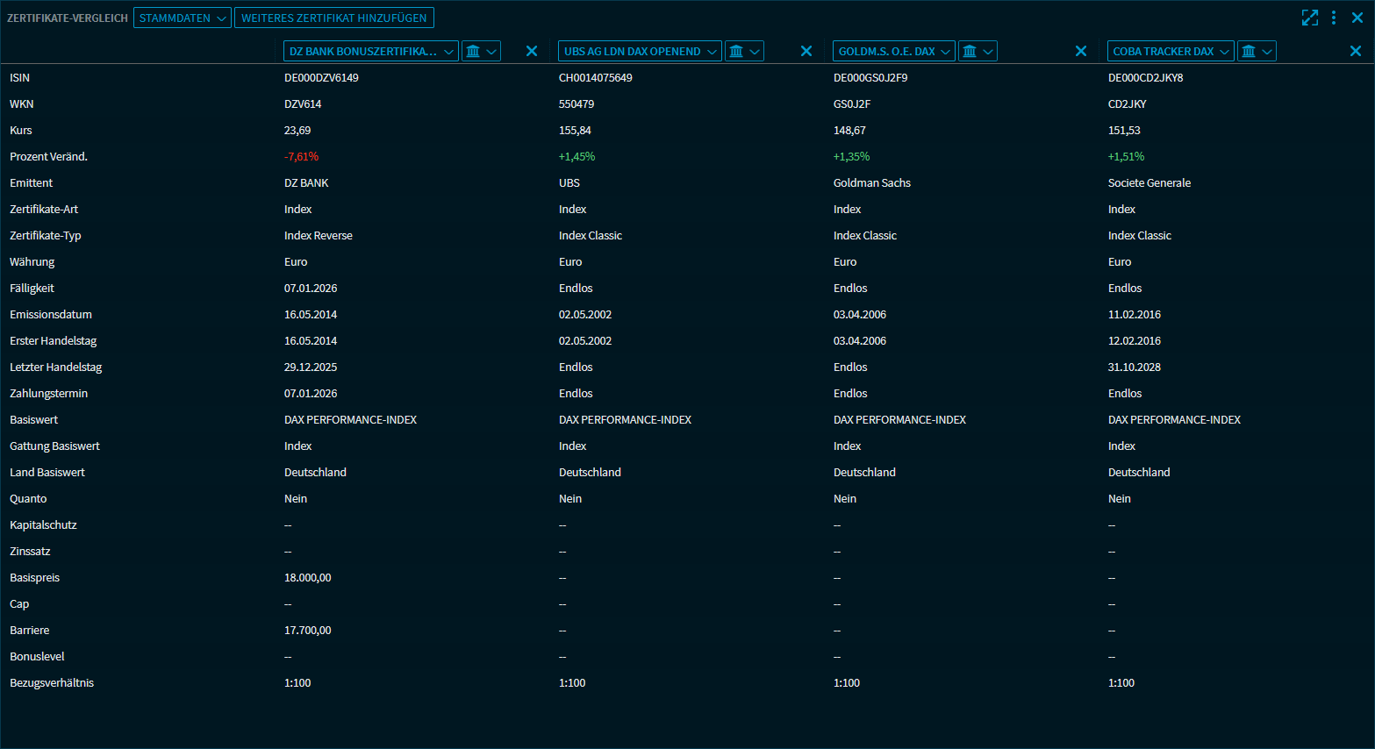The image size is (1375, 749).
Task: Remove the Goldm.S. O.E. DAX column
Action: coord(1081,51)
